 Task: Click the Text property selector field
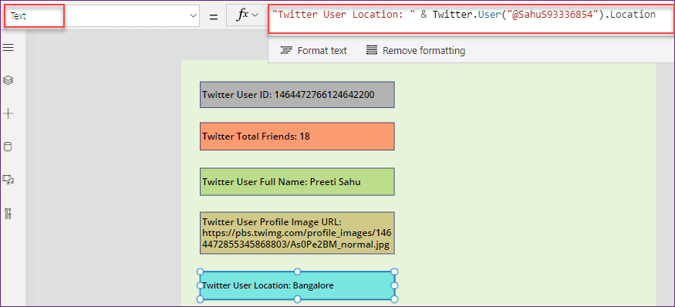(102, 16)
